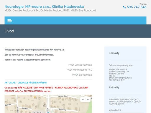Zoom out the map with minus
Viewport: 151px width, 113px height.
click(x=83, y=99)
